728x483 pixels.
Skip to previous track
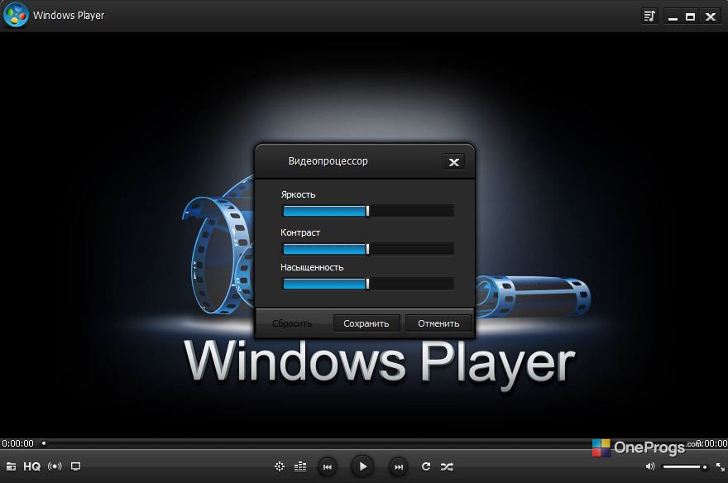[328, 466]
